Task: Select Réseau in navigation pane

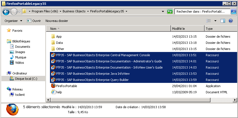Action: tap(17, 89)
